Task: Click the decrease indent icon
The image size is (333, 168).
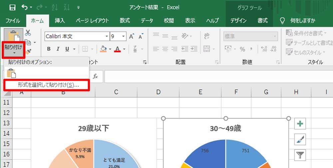Action: point(185,49)
